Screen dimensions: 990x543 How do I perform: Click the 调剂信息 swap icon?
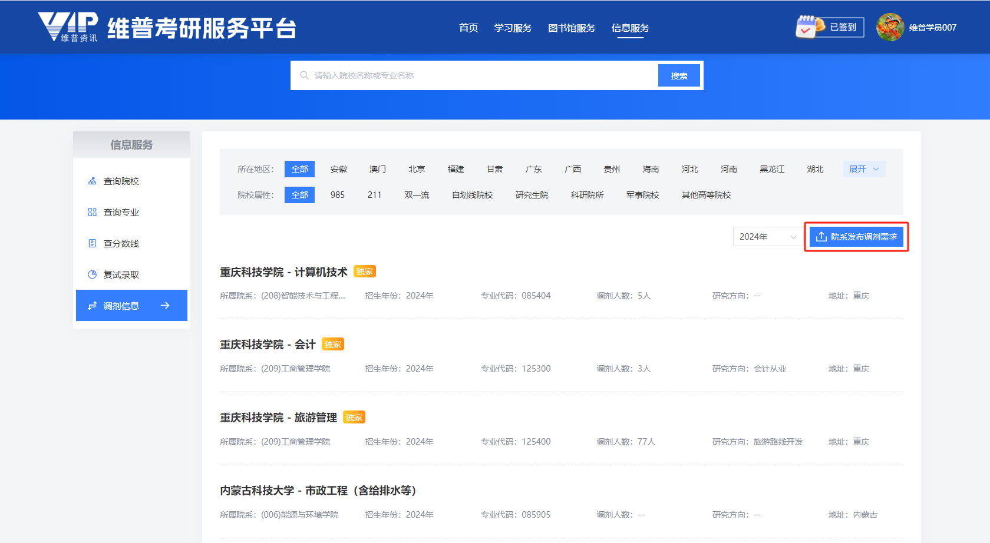tap(92, 306)
